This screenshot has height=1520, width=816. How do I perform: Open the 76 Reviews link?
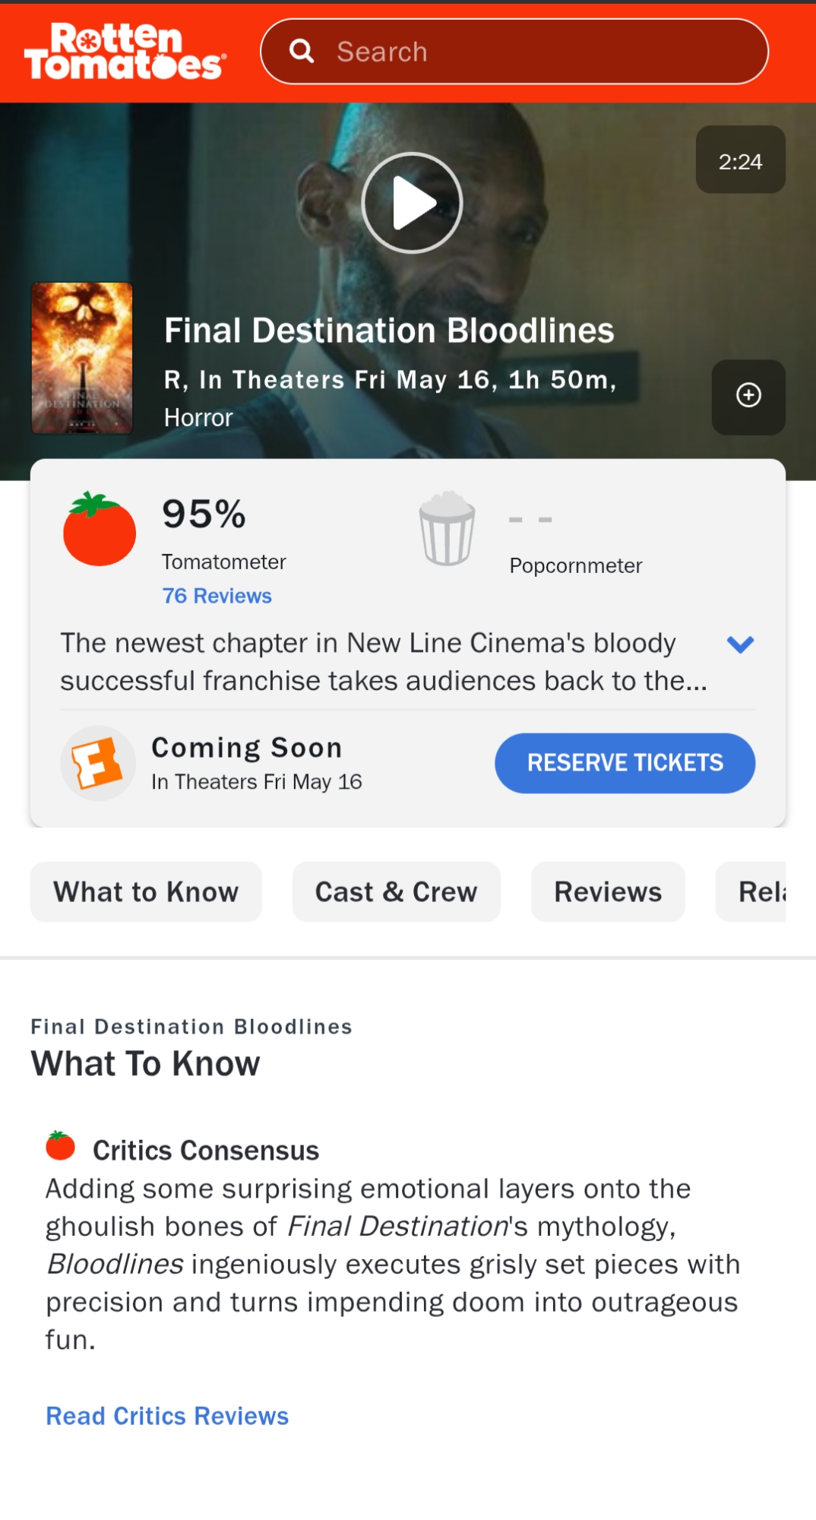[217, 596]
